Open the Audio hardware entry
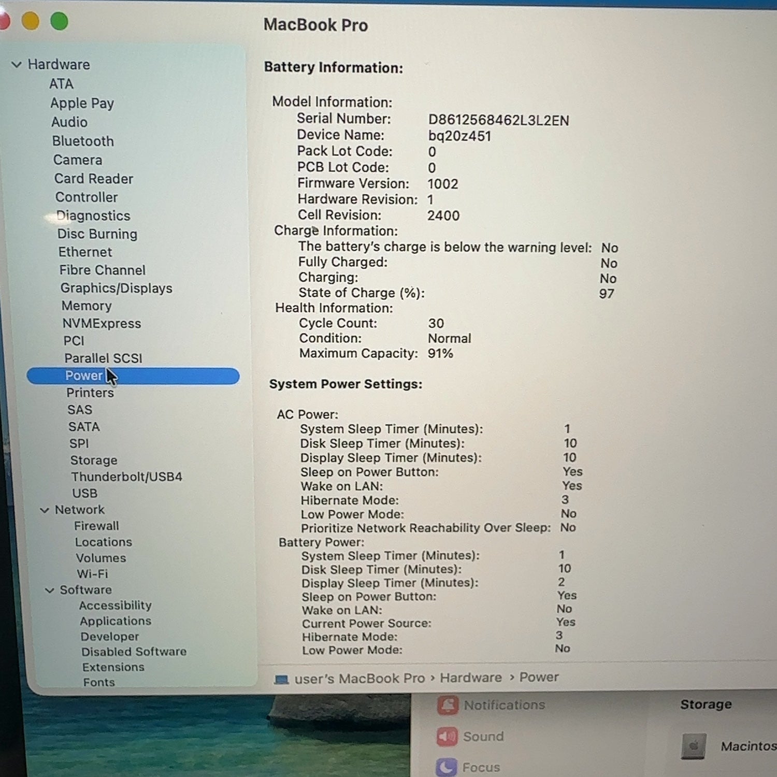Image resolution: width=777 pixels, height=777 pixels. (69, 122)
